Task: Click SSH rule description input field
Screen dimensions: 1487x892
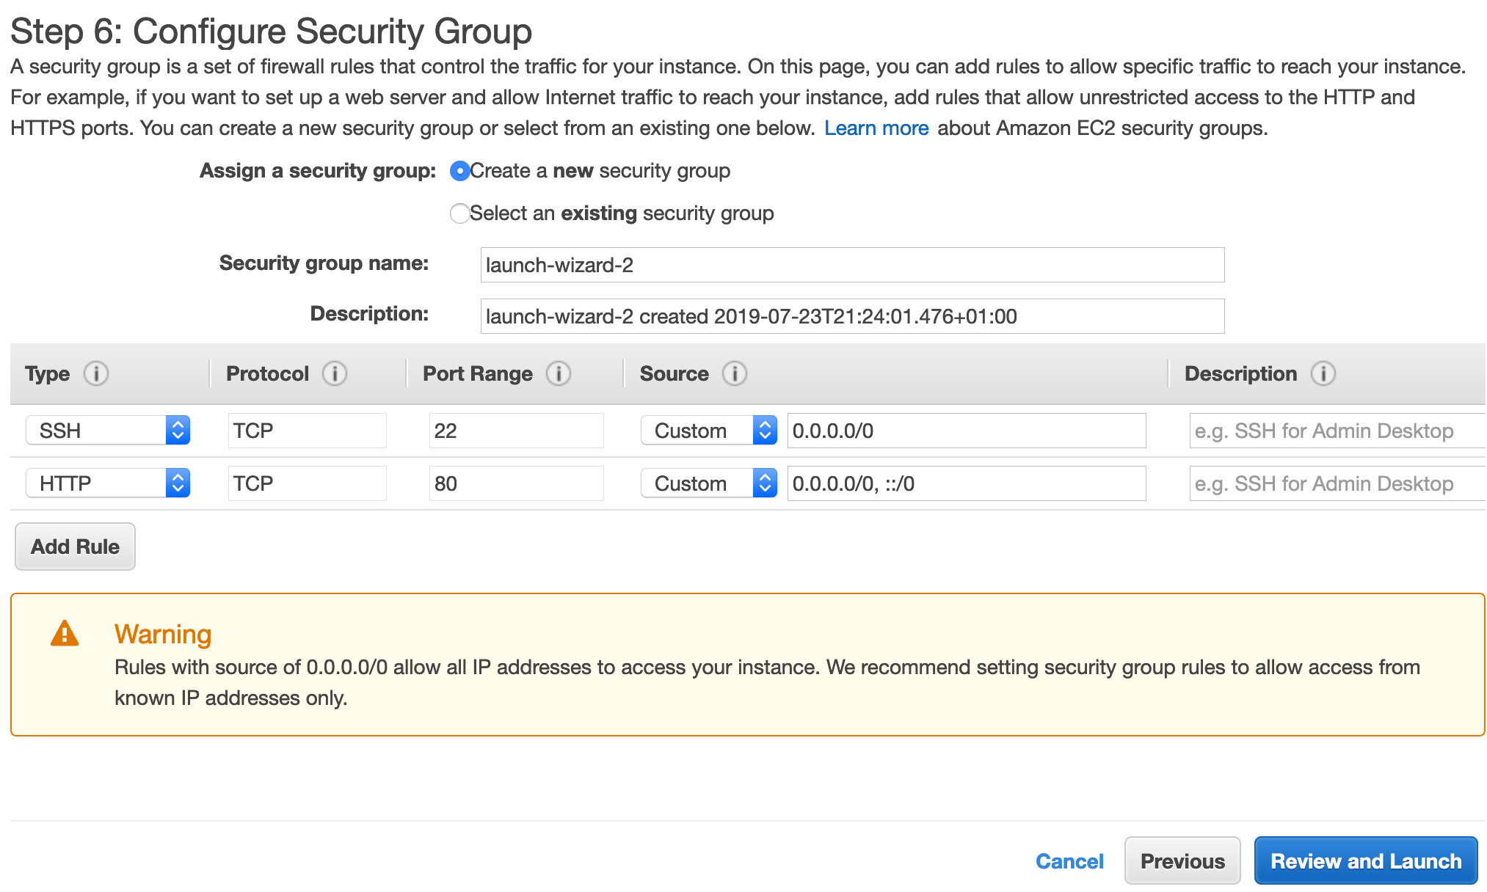Action: tap(1337, 431)
